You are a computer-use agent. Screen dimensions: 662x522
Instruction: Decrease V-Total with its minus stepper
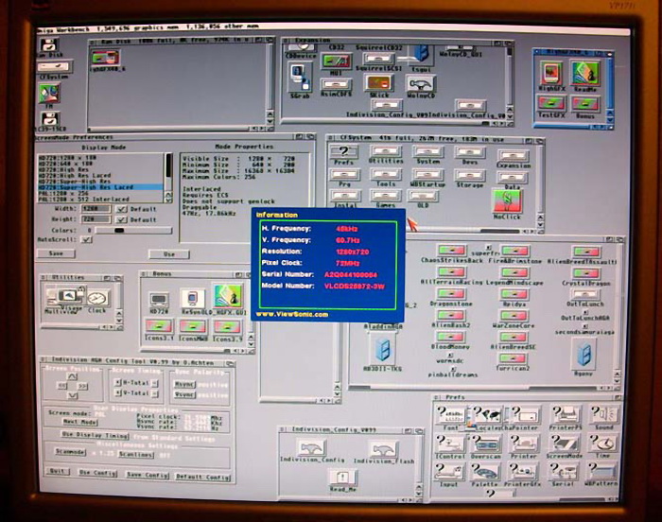(x=155, y=393)
